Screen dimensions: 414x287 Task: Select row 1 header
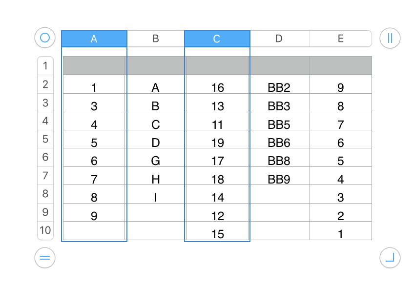tap(45, 66)
